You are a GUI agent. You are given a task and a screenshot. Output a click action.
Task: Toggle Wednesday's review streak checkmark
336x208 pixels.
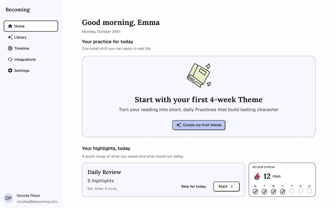[274, 192]
